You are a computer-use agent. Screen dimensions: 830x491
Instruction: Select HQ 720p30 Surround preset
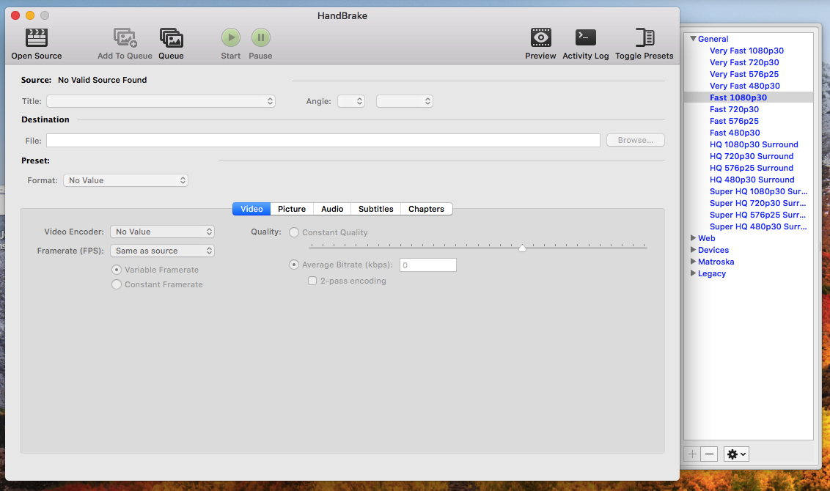(752, 156)
